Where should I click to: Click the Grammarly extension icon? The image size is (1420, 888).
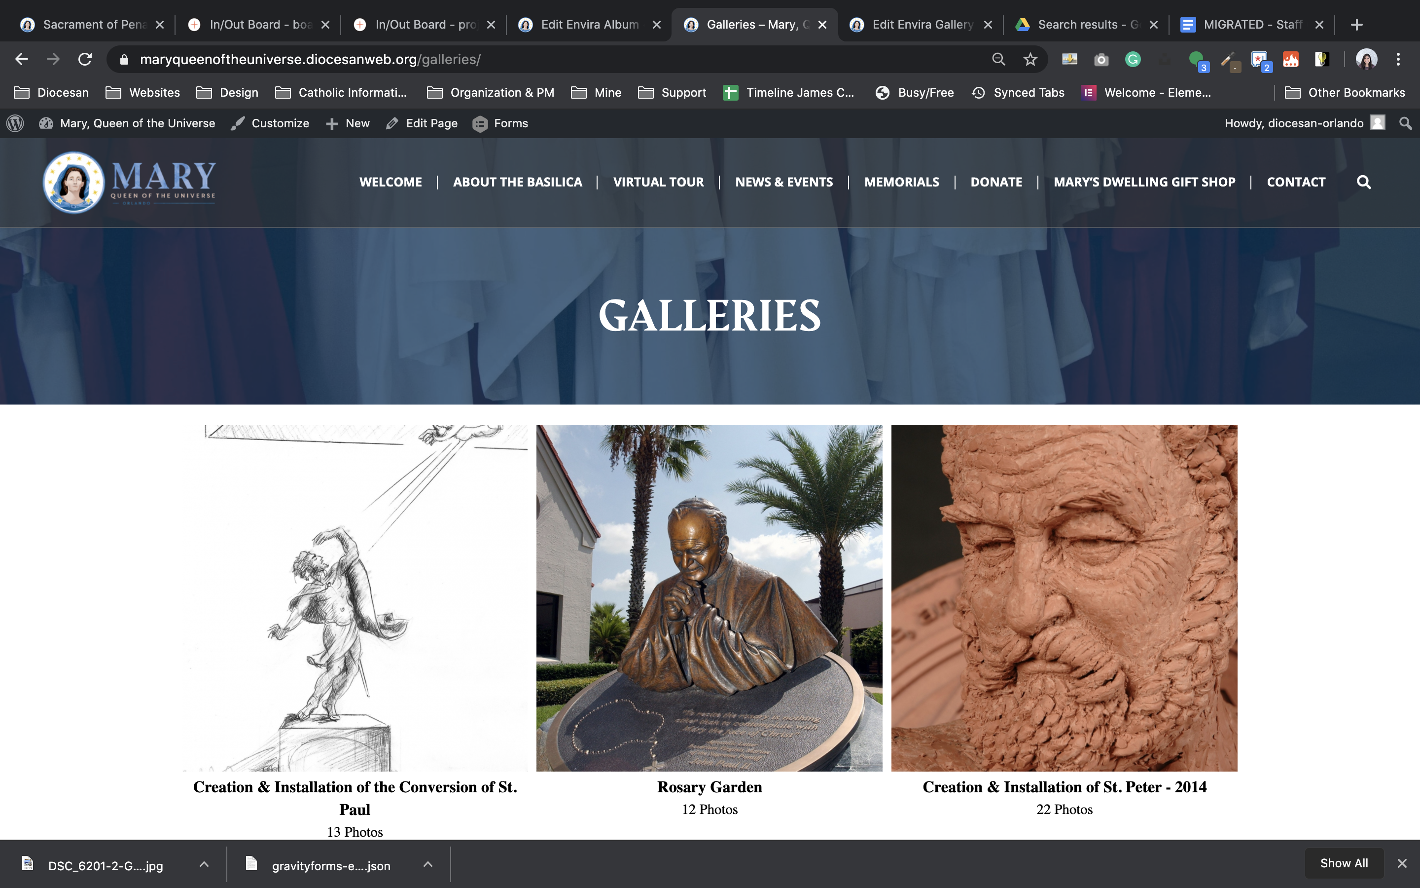[1133, 59]
